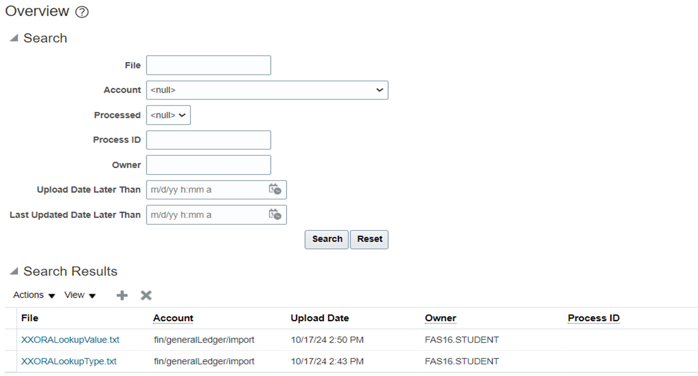The width and height of the screenshot is (698, 376).
Task: Click the Reset button
Action: [x=369, y=239]
